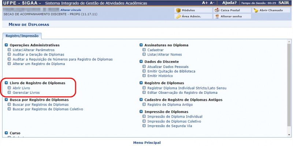Image resolution: width=293 pixels, height=146 pixels.
Task: Open Alterar senha button
Action: tap(232, 16)
